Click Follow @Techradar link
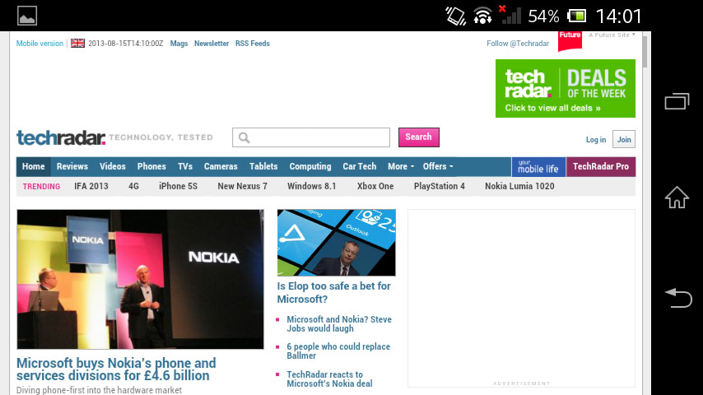This screenshot has width=703, height=395. click(518, 44)
